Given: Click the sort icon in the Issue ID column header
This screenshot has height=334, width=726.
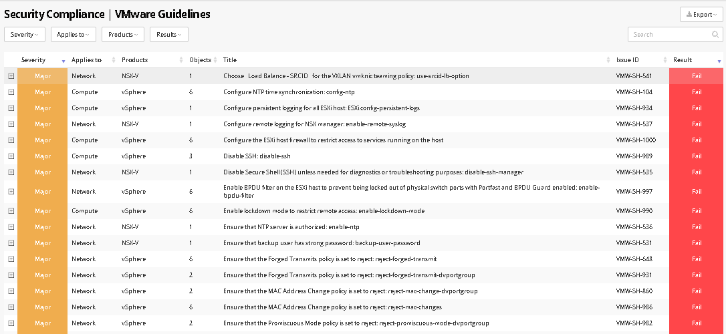Looking at the screenshot, I should tap(665, 61).
